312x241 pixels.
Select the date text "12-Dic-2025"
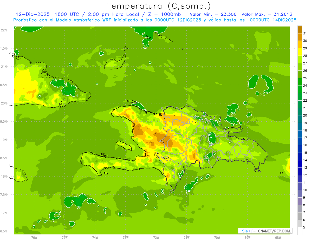[x=32, y=14]
